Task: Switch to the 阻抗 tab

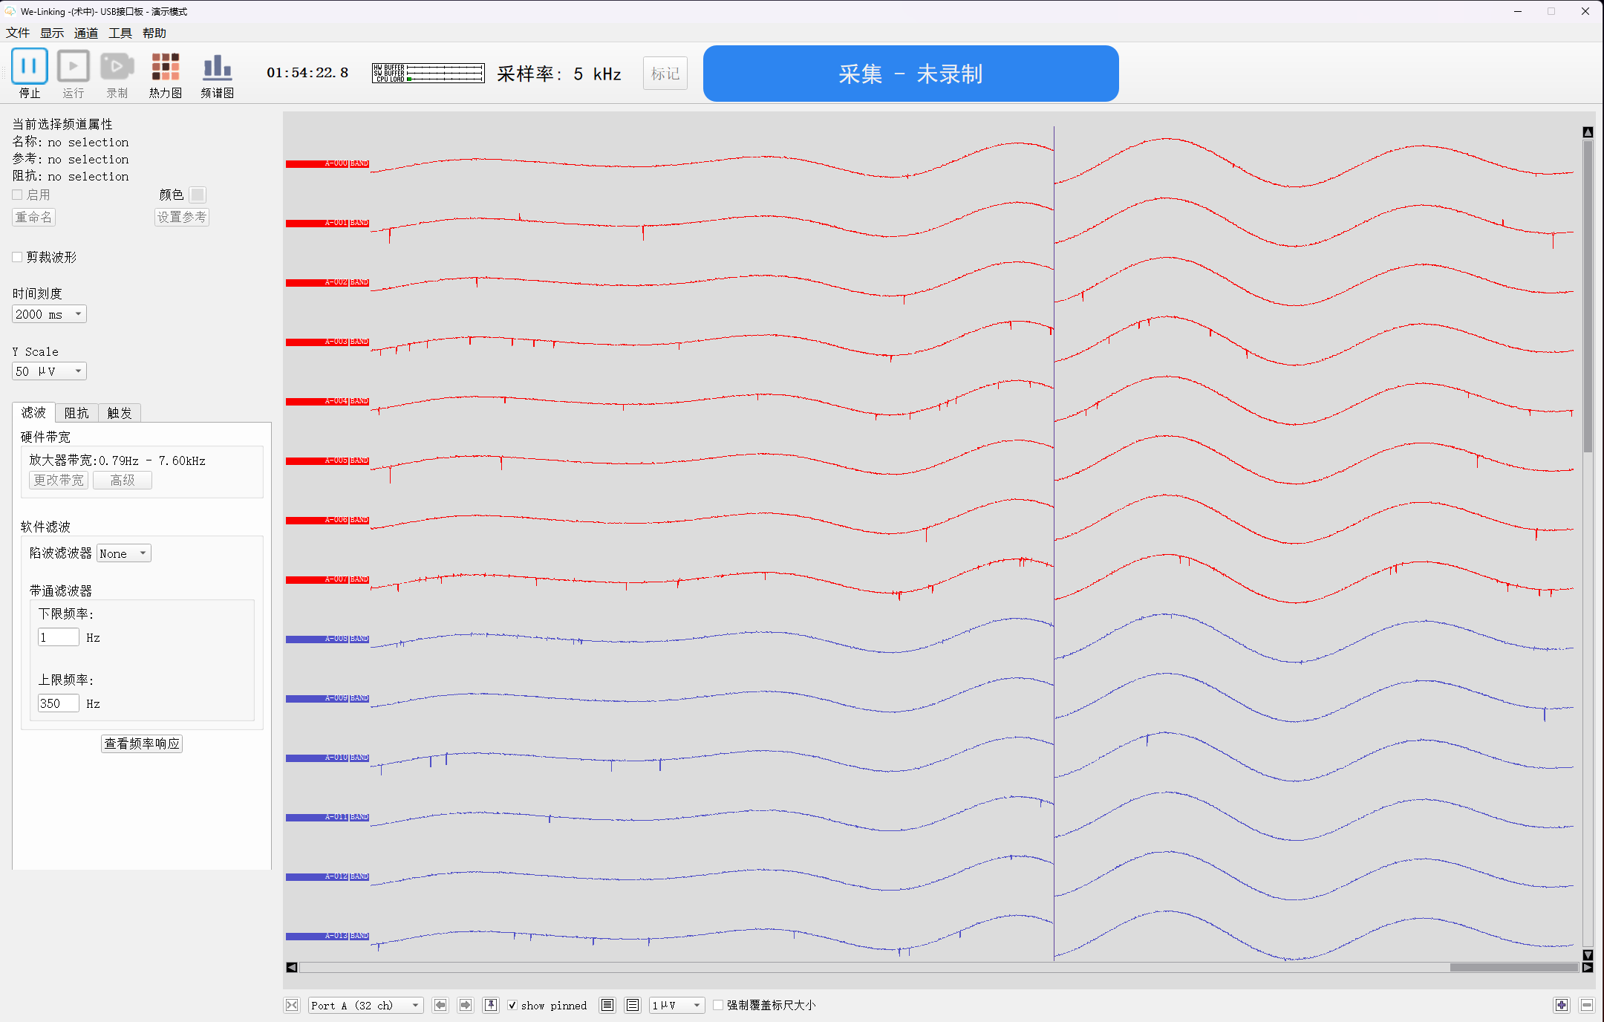Action: pos(76,413)
